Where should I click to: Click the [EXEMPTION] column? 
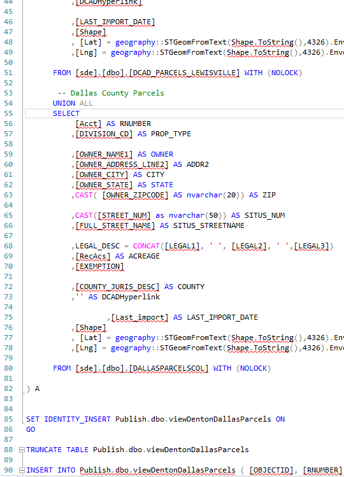coord(99,266)
